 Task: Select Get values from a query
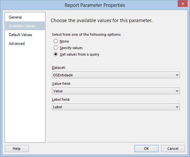click(56, 54)
